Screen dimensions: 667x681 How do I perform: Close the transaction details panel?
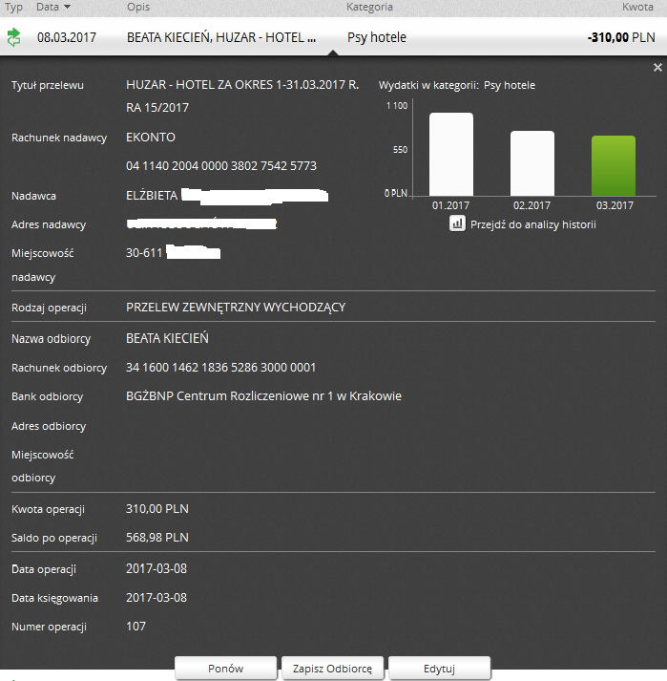(657, 68)
